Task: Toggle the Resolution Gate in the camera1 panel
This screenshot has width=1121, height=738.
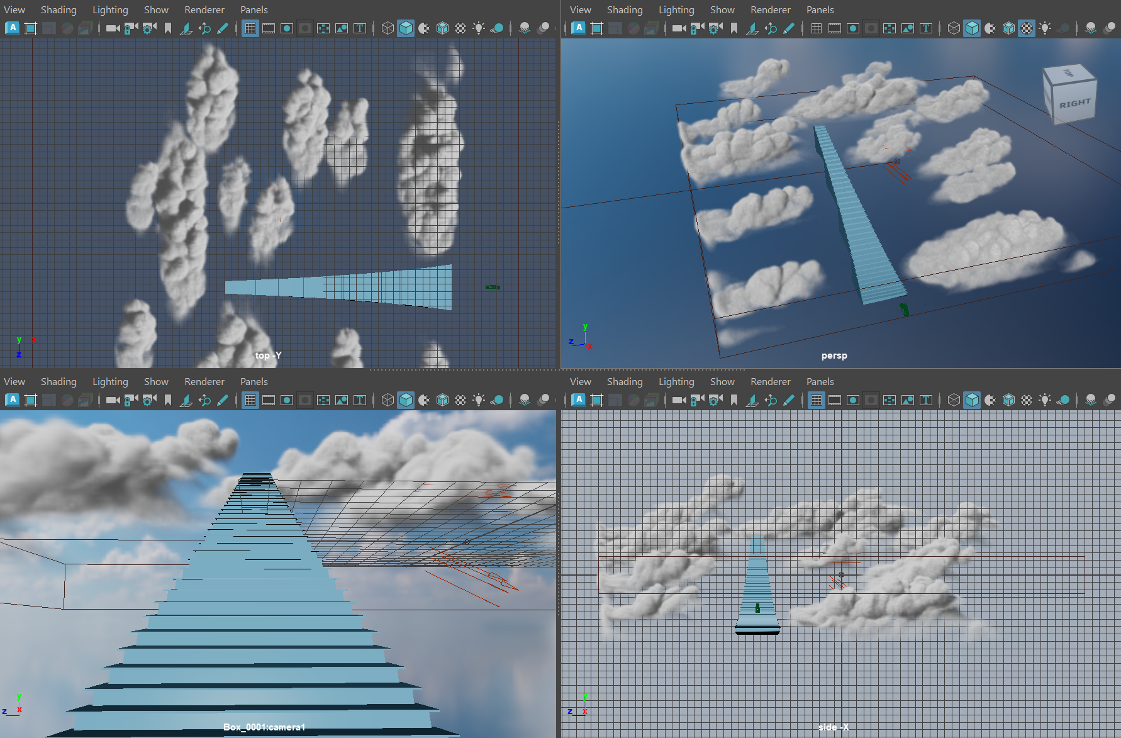Action: tap(287, 400)
